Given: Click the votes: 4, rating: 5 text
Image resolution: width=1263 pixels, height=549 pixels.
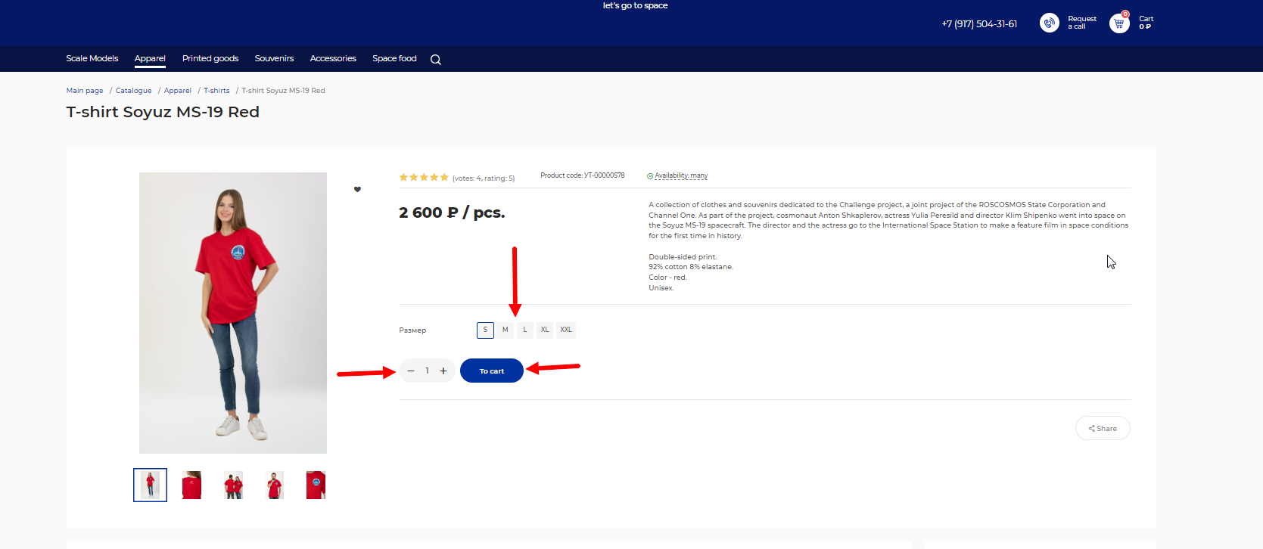Looking at the screenshot, I should point(484,178).
